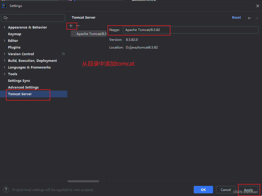
Task: Click the Apply button
Action: (x=248, y=190)
